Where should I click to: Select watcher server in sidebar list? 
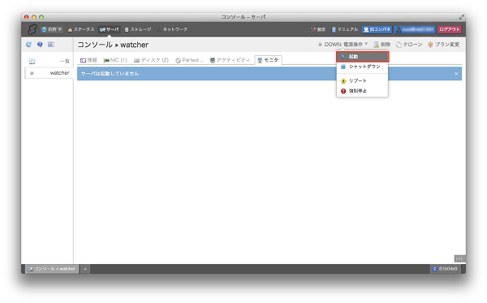49,73
